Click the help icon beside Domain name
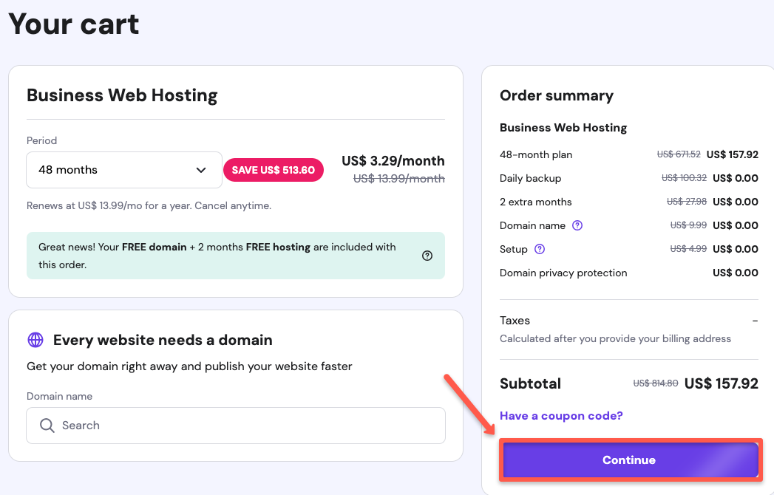The height and width of the screenshot is (495, 774). 577,225
